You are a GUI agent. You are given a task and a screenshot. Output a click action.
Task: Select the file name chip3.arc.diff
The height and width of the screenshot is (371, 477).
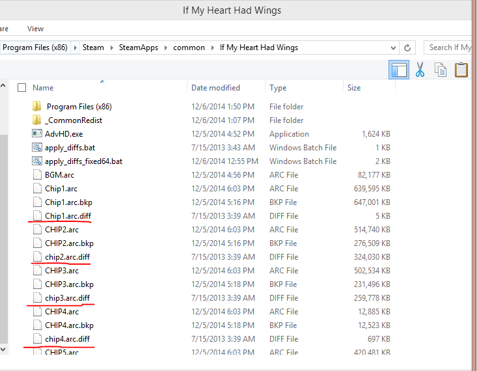pyautogui.click(x=67, y=297)
